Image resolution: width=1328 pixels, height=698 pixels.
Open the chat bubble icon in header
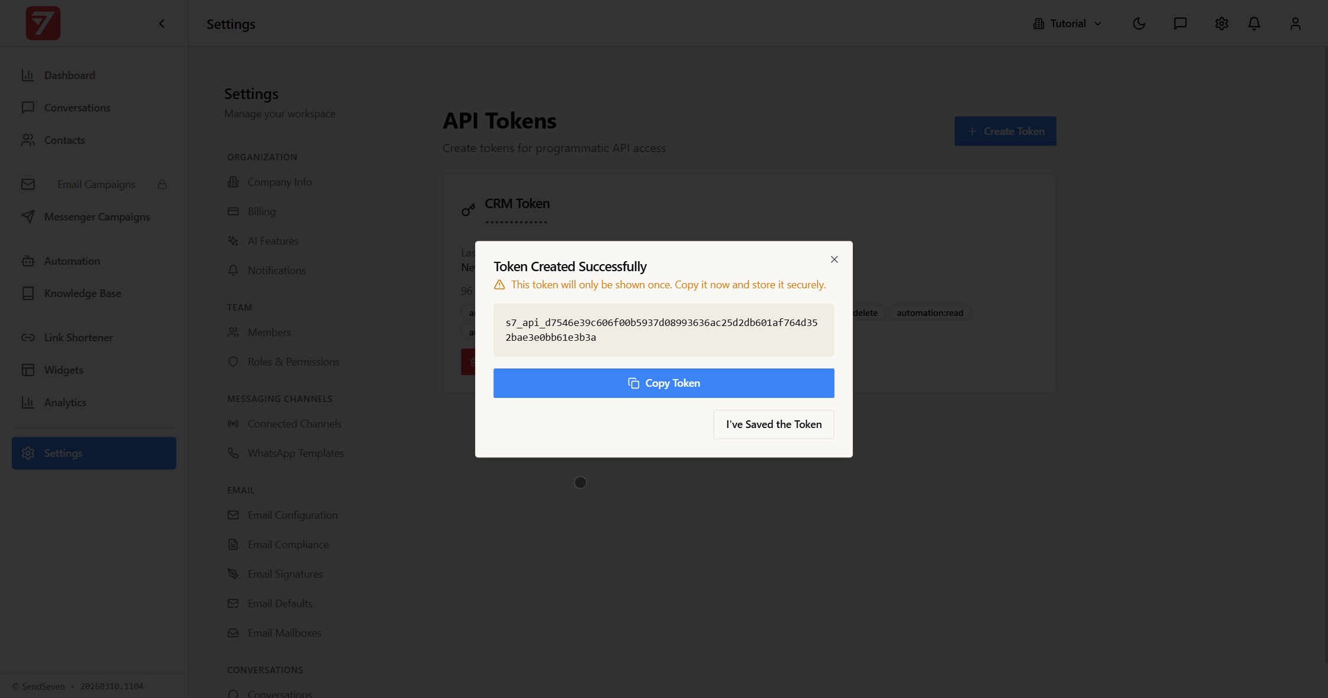click(x=1180, y=24)
